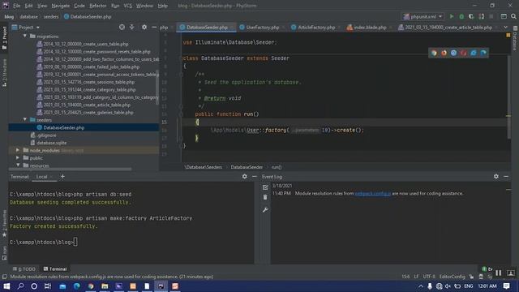
Task: Hide the Project tool window
Action: coord(154,27)
